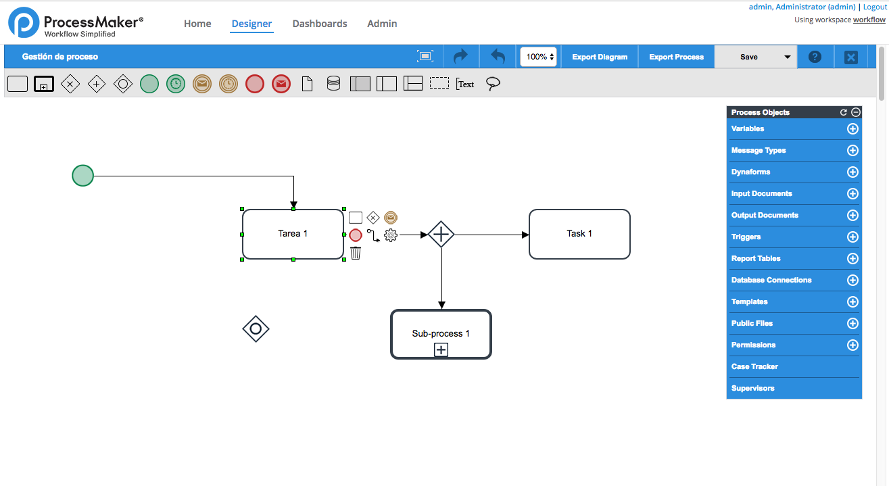Select the split Lanes layout tool
Image resolution: width=889 pixels, height=486 pixels.
click(413, 83)
